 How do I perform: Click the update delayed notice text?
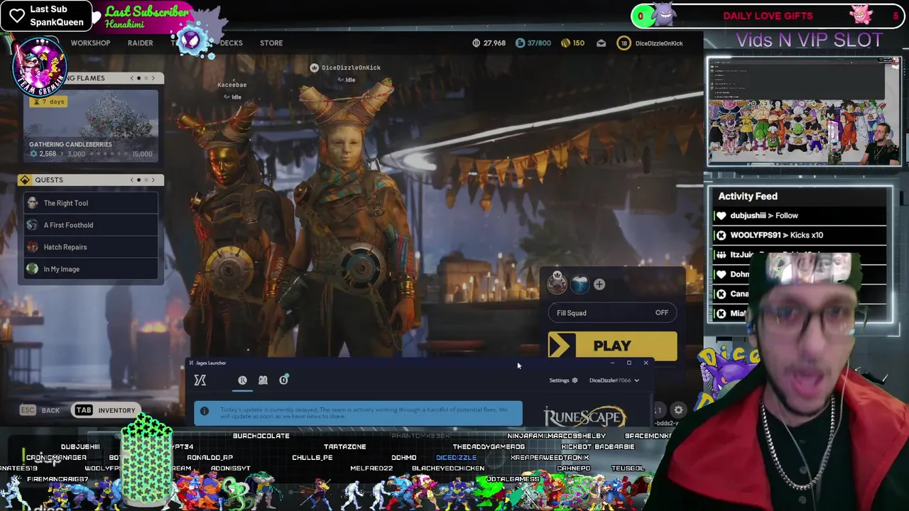(364, 412)
